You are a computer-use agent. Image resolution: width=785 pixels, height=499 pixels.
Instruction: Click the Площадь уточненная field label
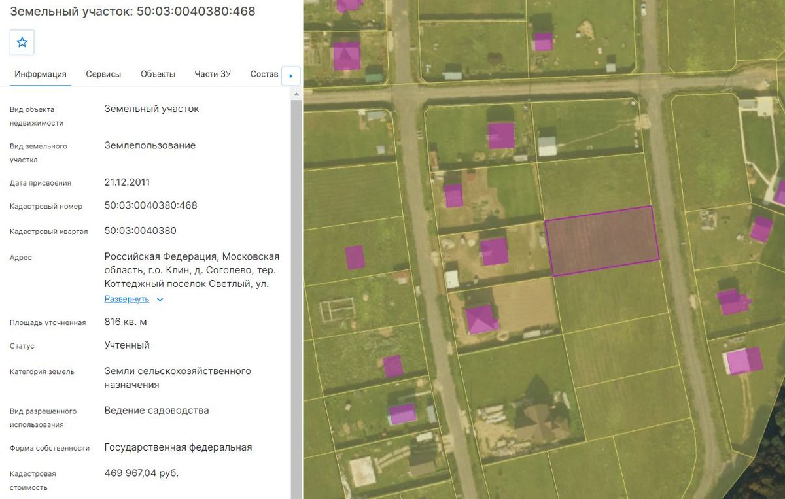[48, 322]
